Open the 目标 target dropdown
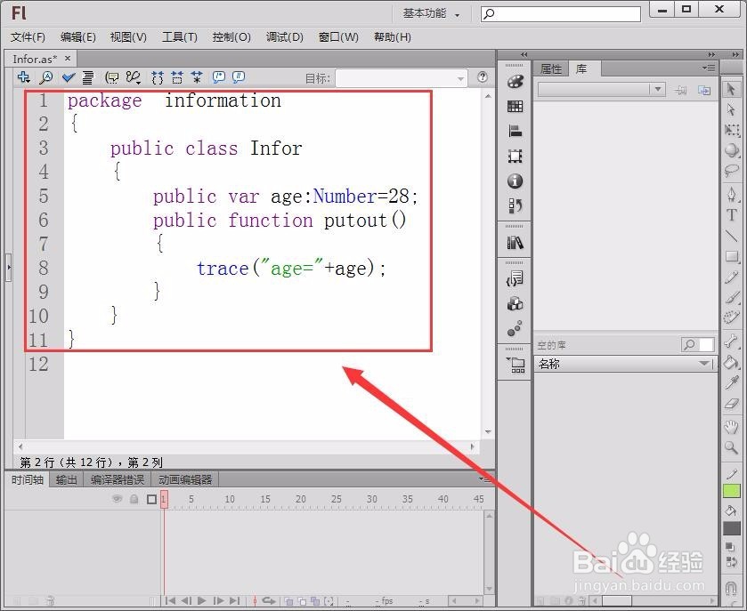The width and height of the screenshot is (747, 611). (x=402, y=78)
